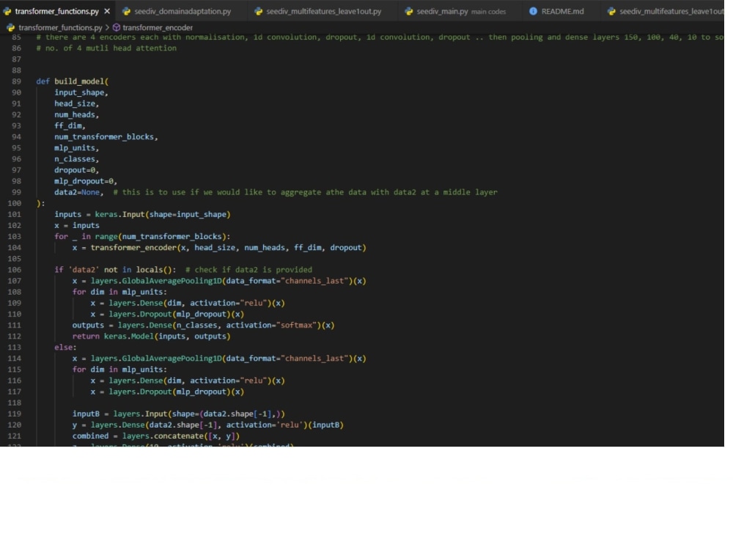The width and height of the screenshot is (733, 550).
Task: Click the Python icon on transformer_functions.py tab
Action: [x=7, y=11]
